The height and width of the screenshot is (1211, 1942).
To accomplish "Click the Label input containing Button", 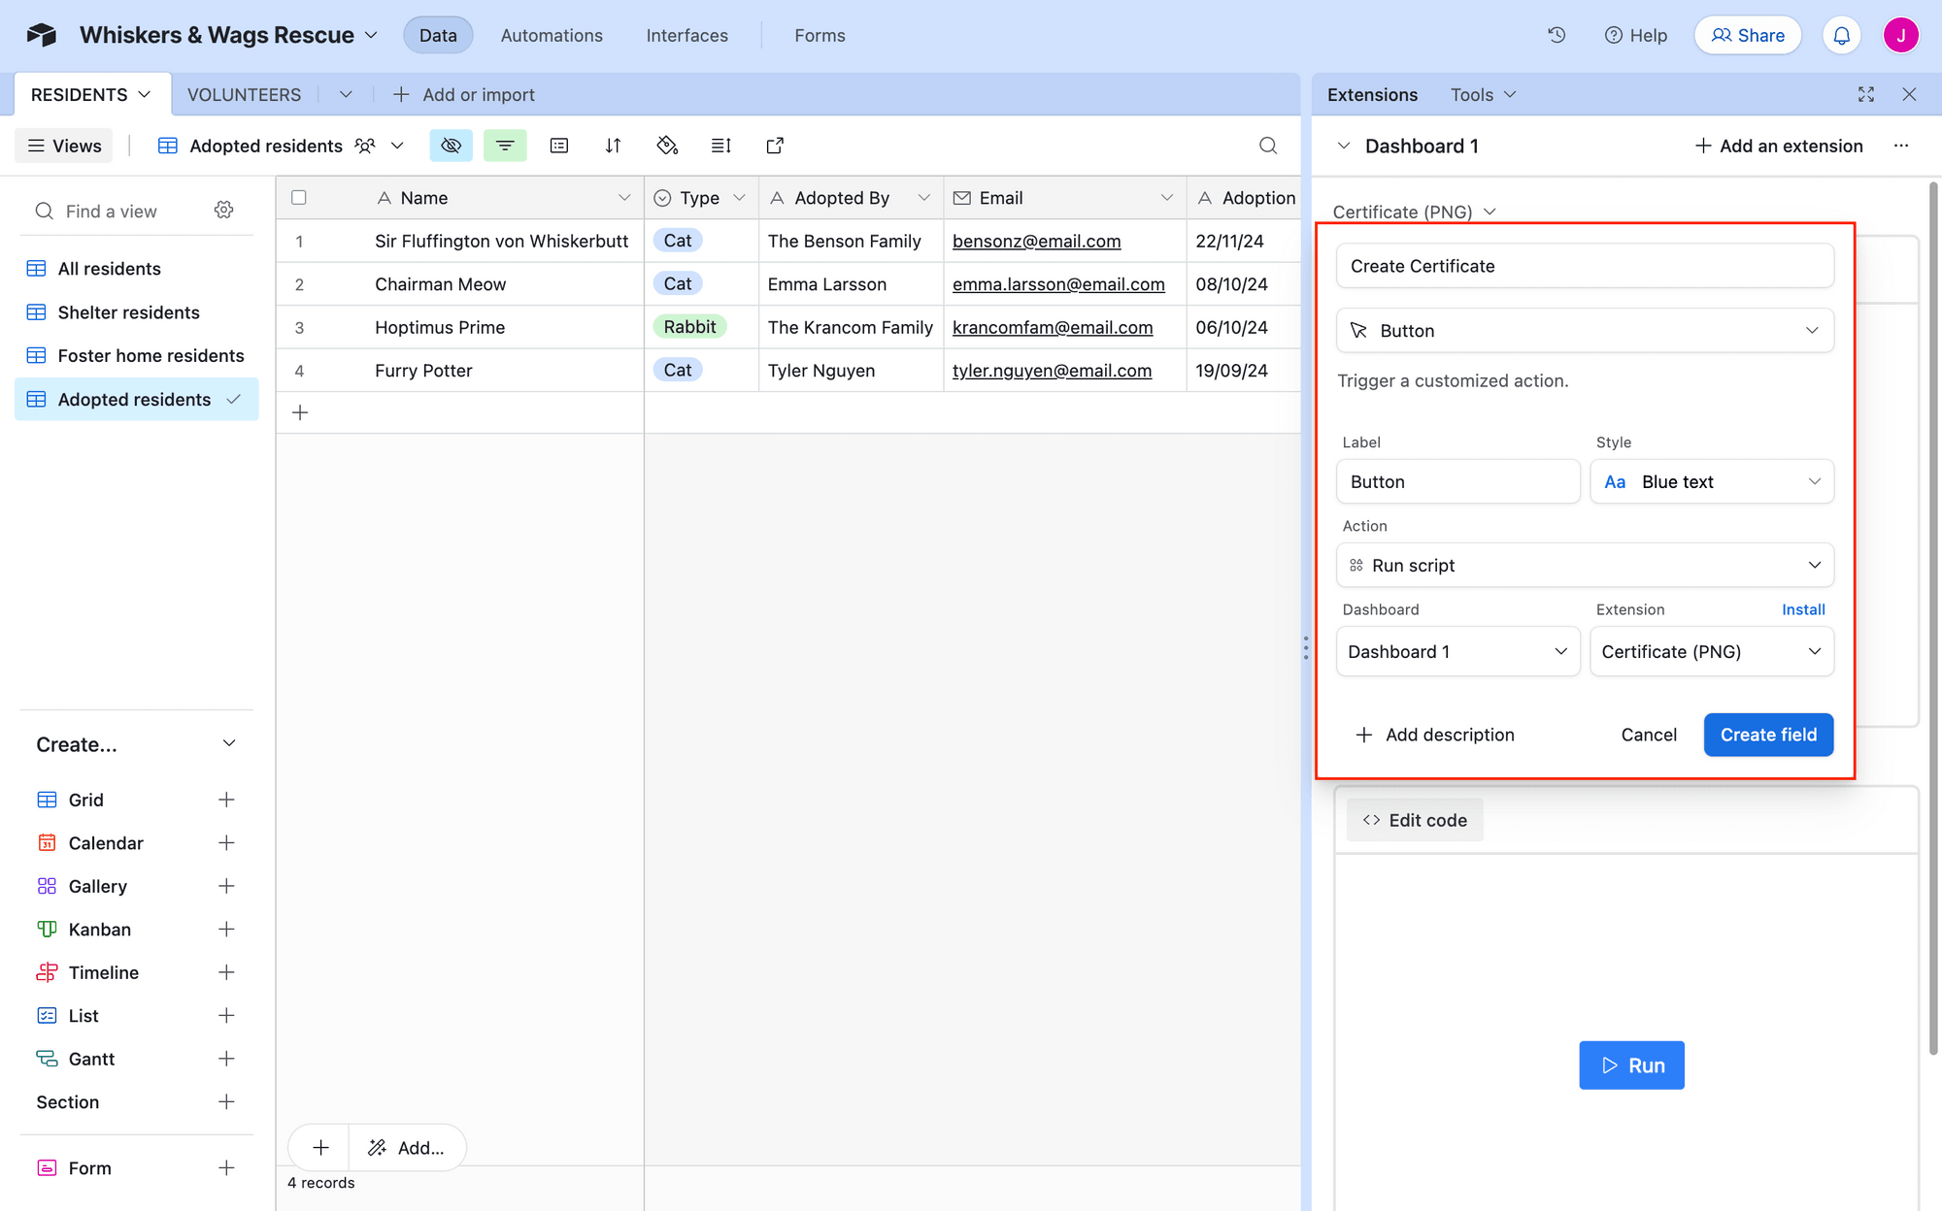I will coord(1457,481).
